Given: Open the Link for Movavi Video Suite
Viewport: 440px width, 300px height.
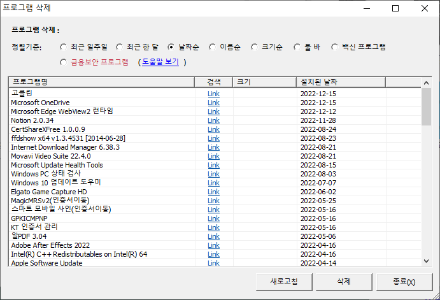Looking at the screenshot, I should coord(213,156).
